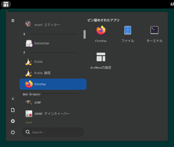174x147 pixels.
Task: Open Fcitx 設定 from the app list
Action: pos(53,73)
